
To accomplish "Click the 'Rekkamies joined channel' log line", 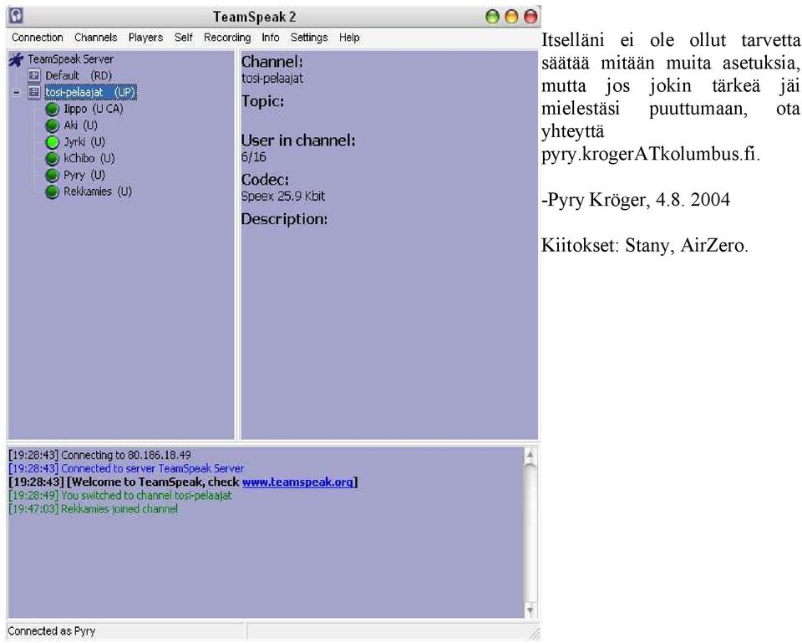I will (94, 509).
